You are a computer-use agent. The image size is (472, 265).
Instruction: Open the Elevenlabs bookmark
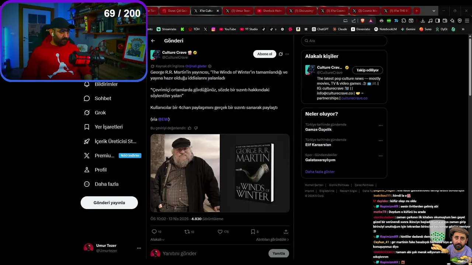point(361,29)
